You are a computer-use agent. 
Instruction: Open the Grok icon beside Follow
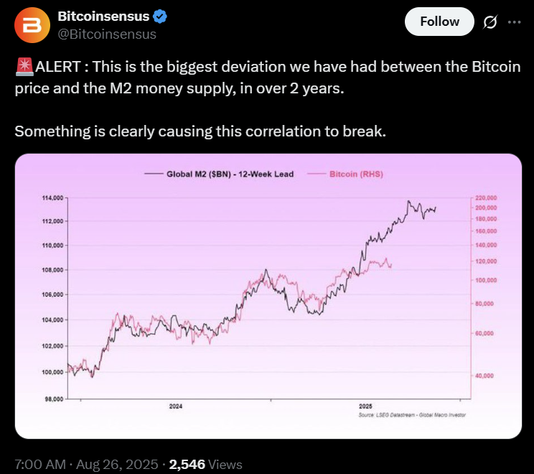coord(490,22)
